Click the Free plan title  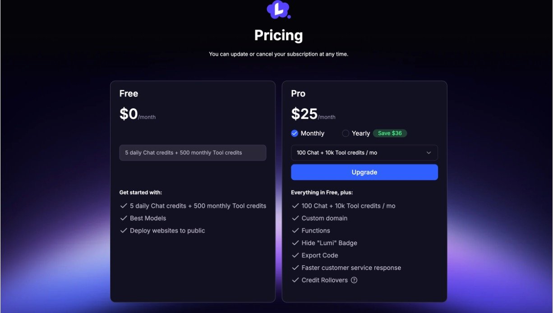click(129, 94)
